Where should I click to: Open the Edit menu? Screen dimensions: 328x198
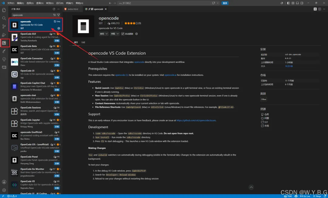tap(20, 3)
